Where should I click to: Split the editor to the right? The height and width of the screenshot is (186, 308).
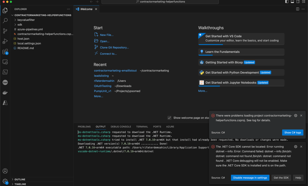point(297,9)
